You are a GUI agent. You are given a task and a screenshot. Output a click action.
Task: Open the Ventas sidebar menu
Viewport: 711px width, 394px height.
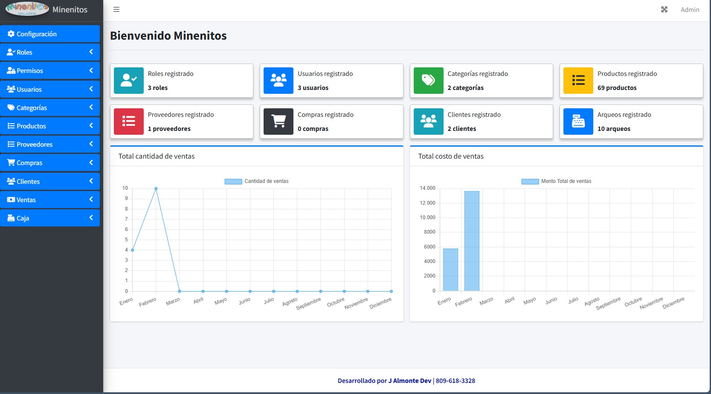point(26,200)
